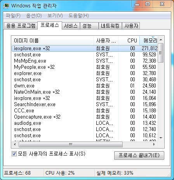Sort by 사용자 column header
This screenshot has width=174, height=180.
pos(106,40)
